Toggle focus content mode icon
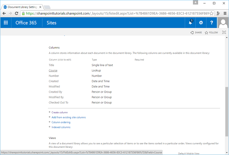 224,33
